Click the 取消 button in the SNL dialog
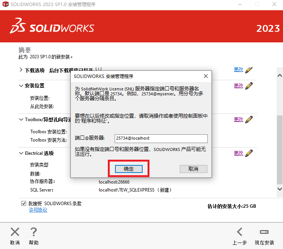 [193, 169]
